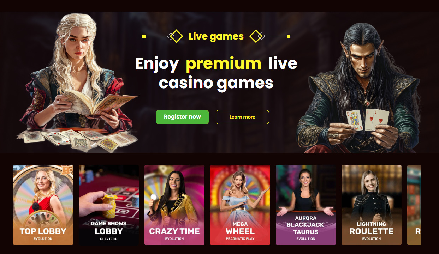This screenshot has height=254, width=439.
Task: Open the Learn more outlined button
Action: coord(242,117)
